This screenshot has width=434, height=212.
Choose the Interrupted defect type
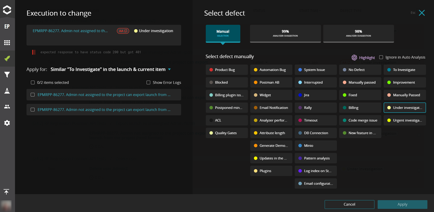tap(316, 82)
